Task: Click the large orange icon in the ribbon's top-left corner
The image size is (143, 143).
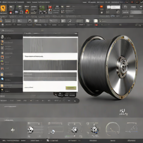Action: point(3,8)
